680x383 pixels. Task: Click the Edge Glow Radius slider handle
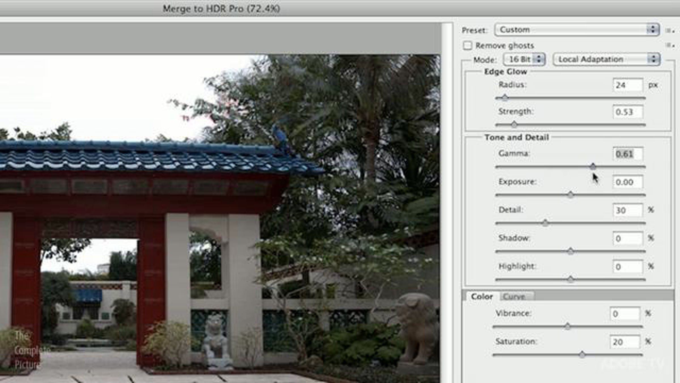coord(505,98)
